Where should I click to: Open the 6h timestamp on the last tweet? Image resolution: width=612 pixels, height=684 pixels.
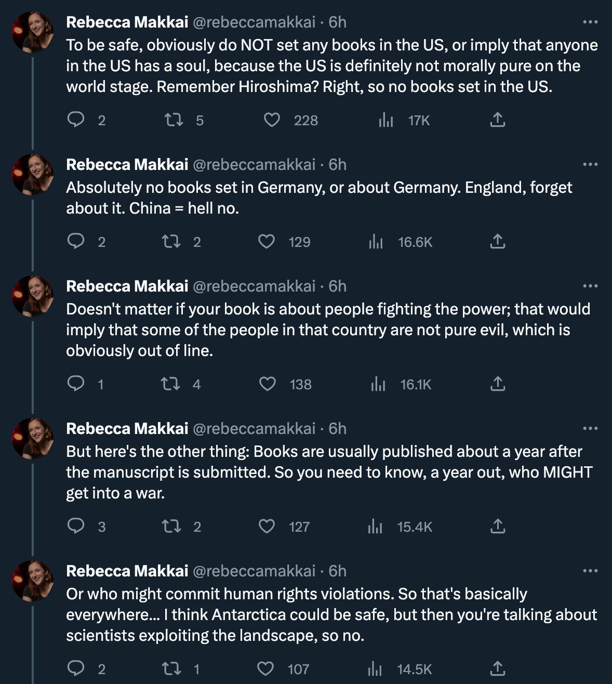pyautogui.click(x=337, y=571)
